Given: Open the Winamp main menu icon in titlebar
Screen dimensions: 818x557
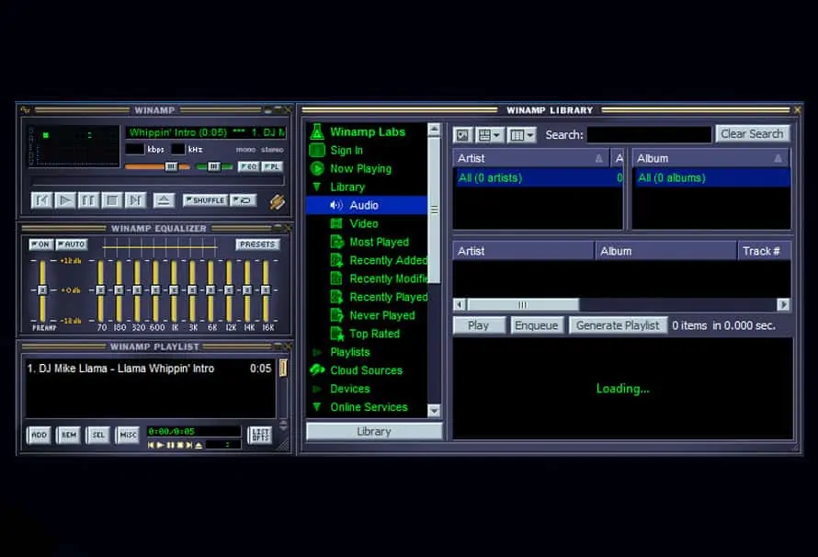Looking at the screenshot, I should [x=26, y=110].
